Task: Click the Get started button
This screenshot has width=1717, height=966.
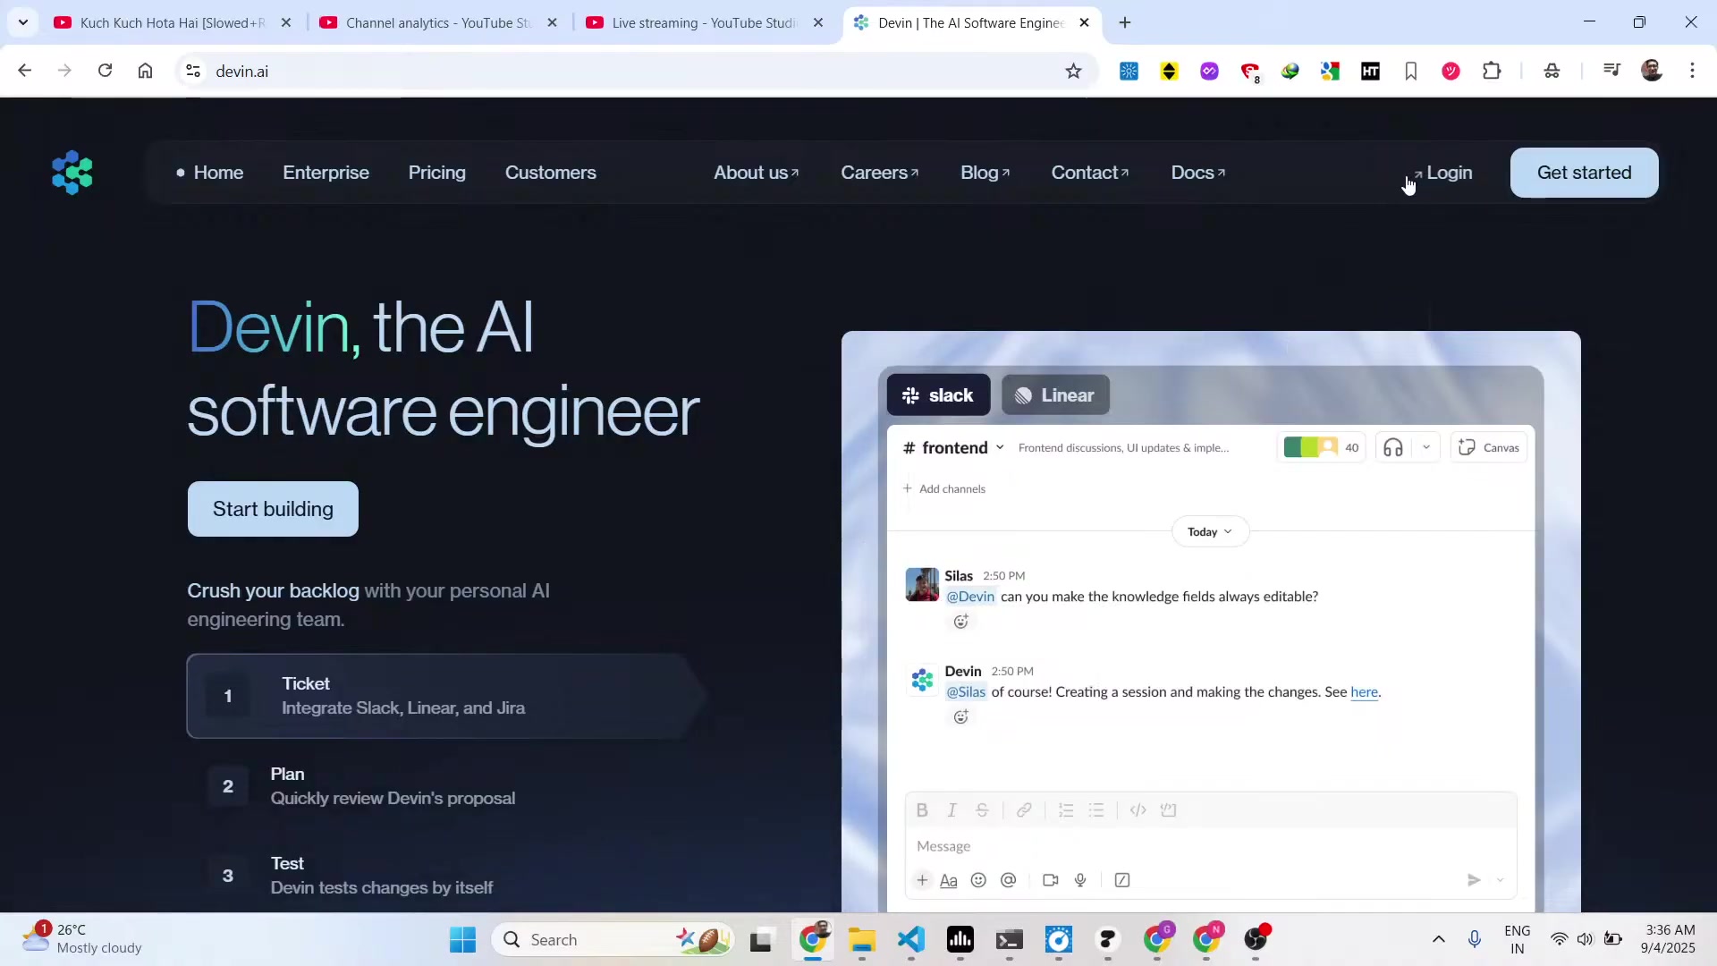Action: [x=1584, y=173]
